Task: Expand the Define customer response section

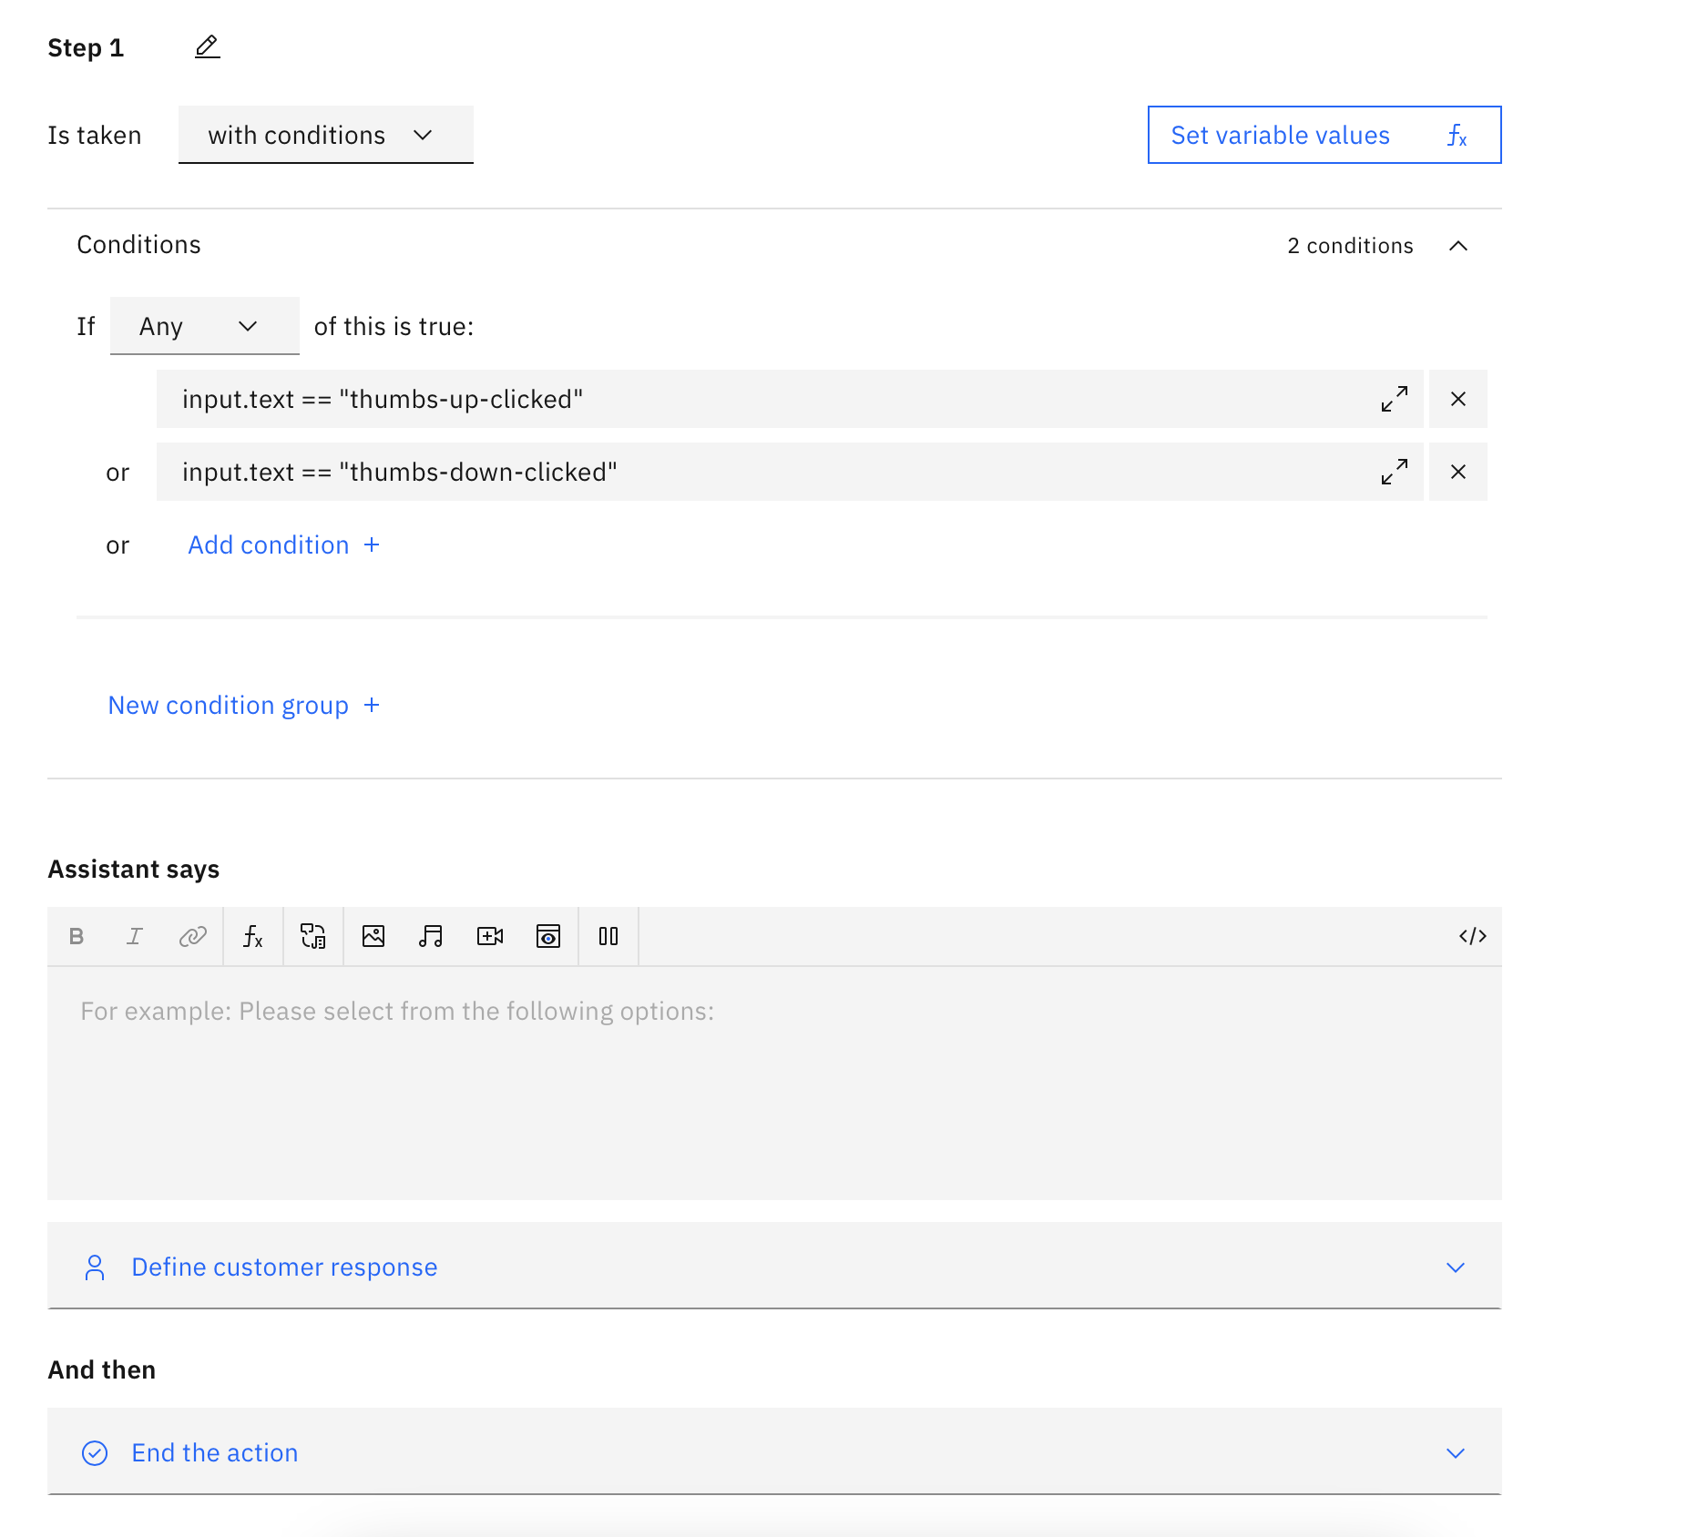Action: click(x=1455, y=1267)
